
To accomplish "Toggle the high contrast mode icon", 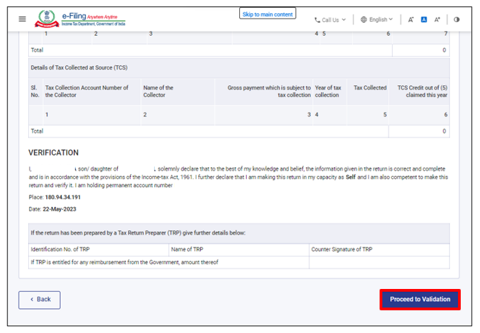I will pos(457,20).
